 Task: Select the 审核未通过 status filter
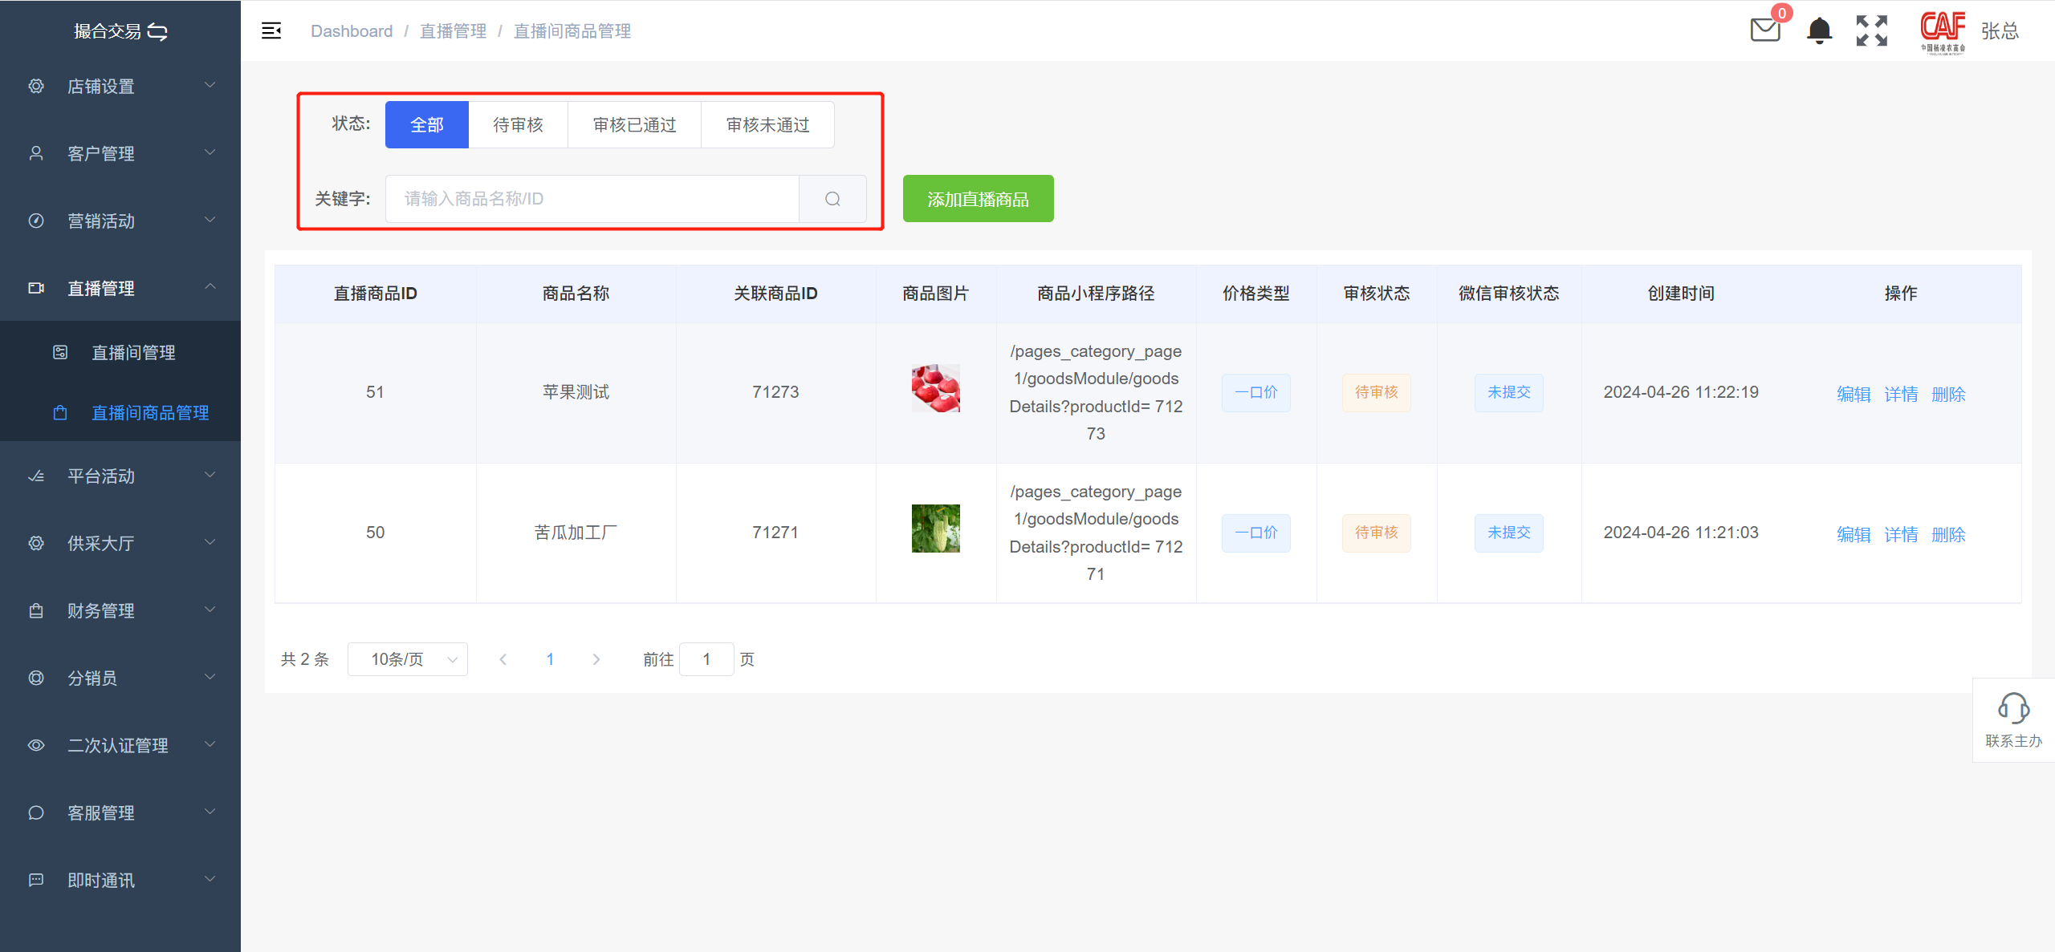click(767, 125)
